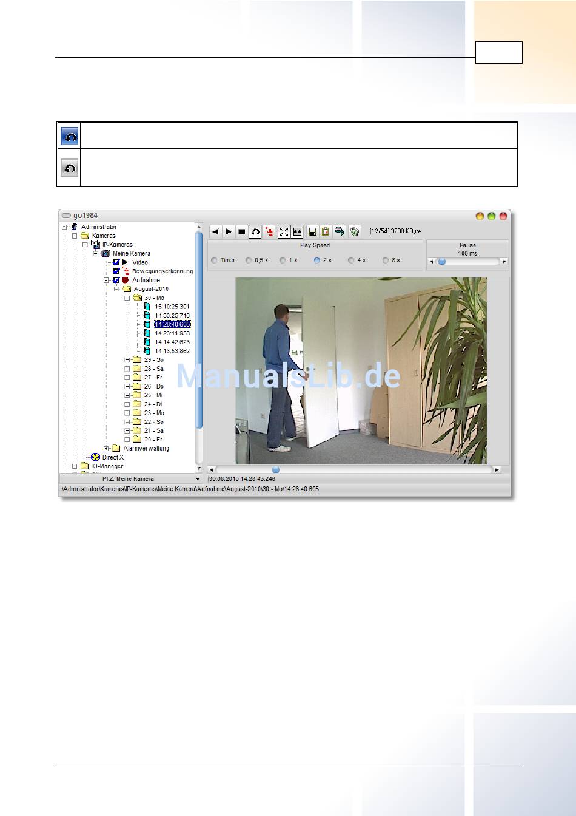
Task: Click film icon beside recording 14:23:11.958
Action: click(147, 333)
